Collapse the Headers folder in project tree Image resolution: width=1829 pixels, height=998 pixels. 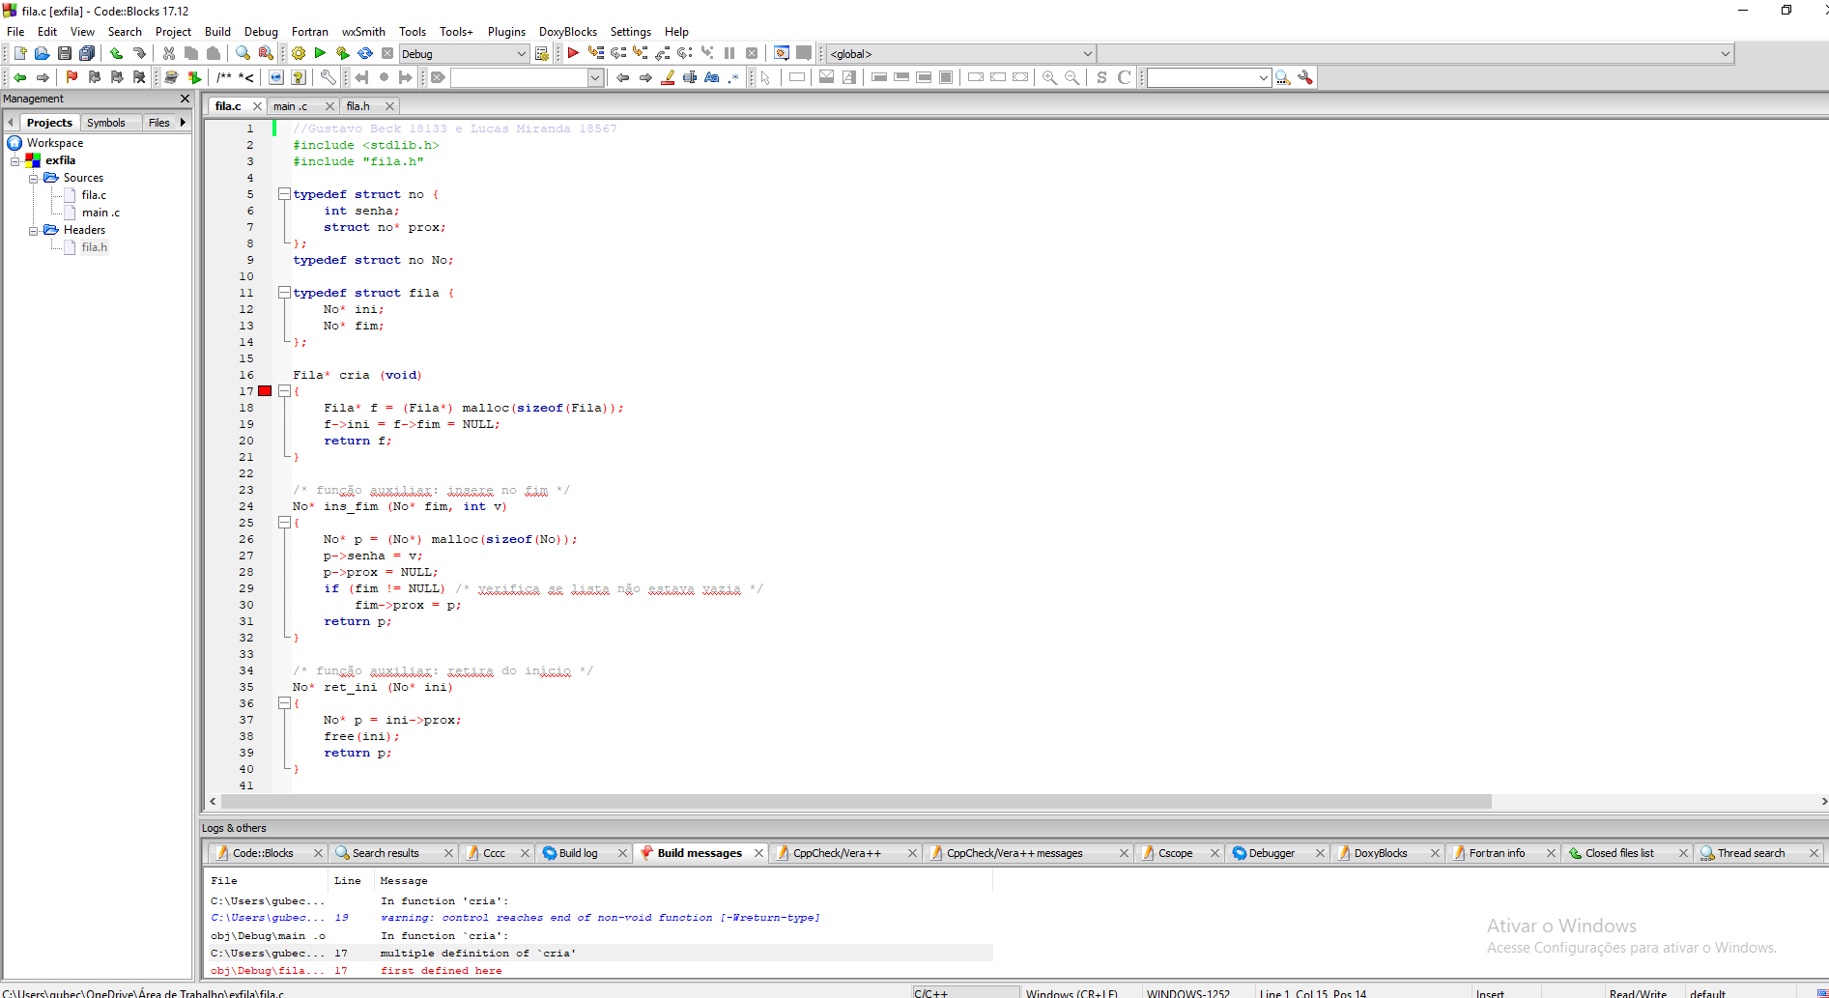[x=33, y=230]
